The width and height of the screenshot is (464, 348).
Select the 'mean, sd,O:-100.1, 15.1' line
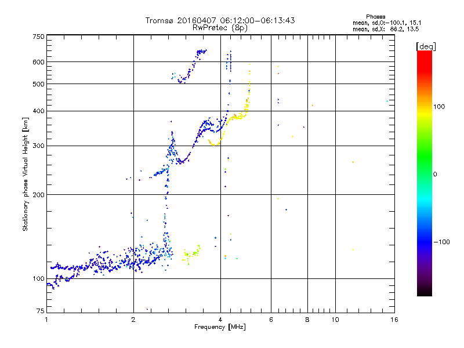(387, 23)
